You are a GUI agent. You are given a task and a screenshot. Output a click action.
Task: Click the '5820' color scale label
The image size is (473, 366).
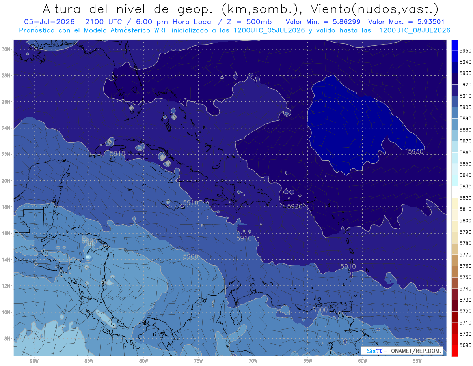point(466,198)
